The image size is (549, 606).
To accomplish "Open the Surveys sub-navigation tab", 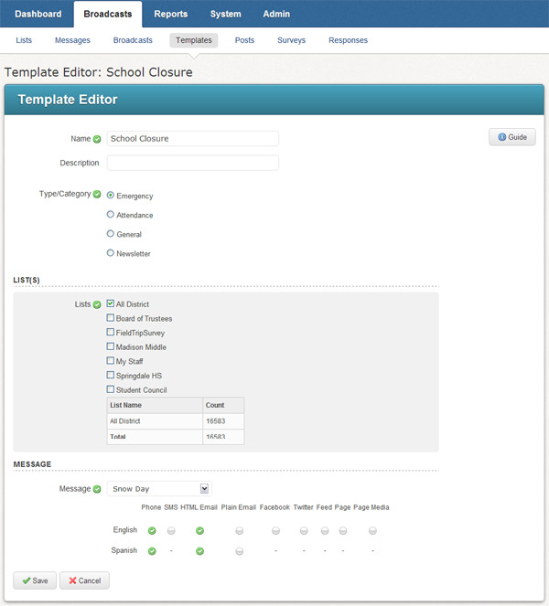I will point(291,40).
